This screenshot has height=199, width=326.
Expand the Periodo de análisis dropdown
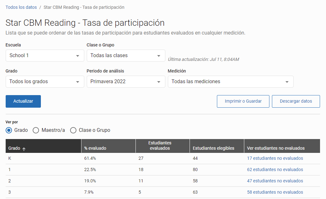pyautogui.click(x=126, y=82)
